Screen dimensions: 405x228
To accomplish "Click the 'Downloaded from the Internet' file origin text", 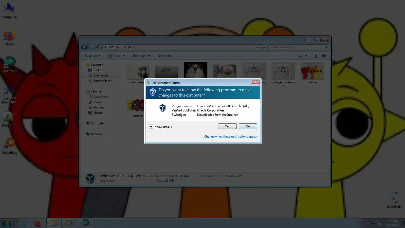I will 217,115.
